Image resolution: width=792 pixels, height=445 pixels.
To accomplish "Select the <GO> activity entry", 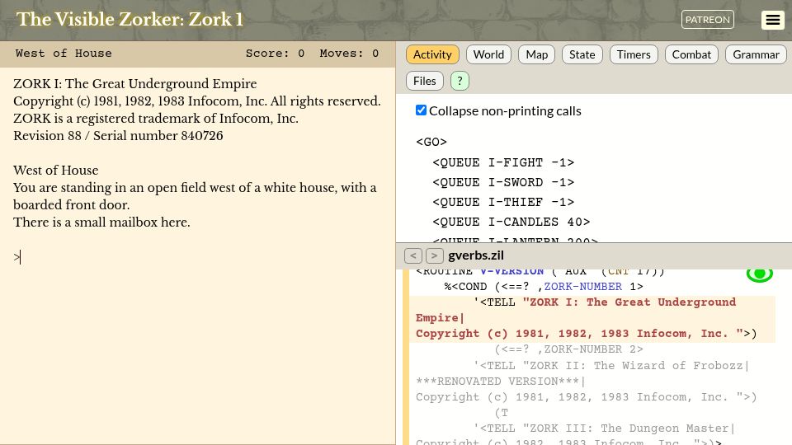I will coord(431,142).
